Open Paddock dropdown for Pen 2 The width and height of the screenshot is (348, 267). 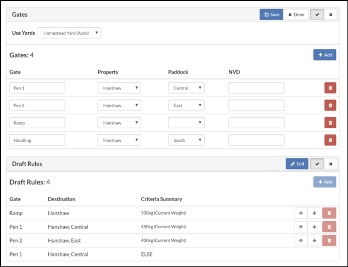click(x=186, y=106)
